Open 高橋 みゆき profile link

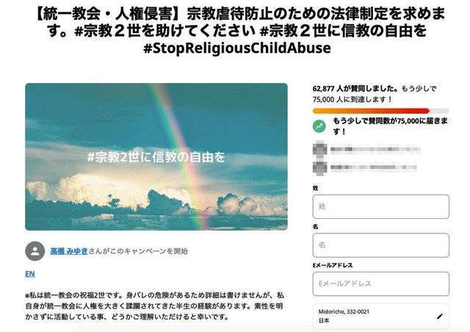pyautogui.click(x=69, y=251)
